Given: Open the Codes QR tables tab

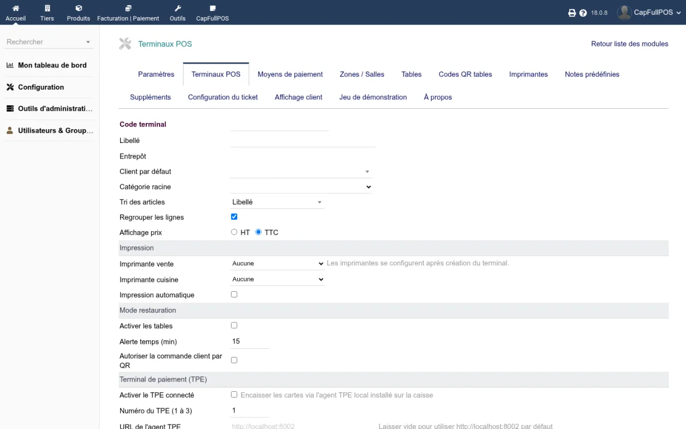Looking at the screenshot, I should (465, 74).
